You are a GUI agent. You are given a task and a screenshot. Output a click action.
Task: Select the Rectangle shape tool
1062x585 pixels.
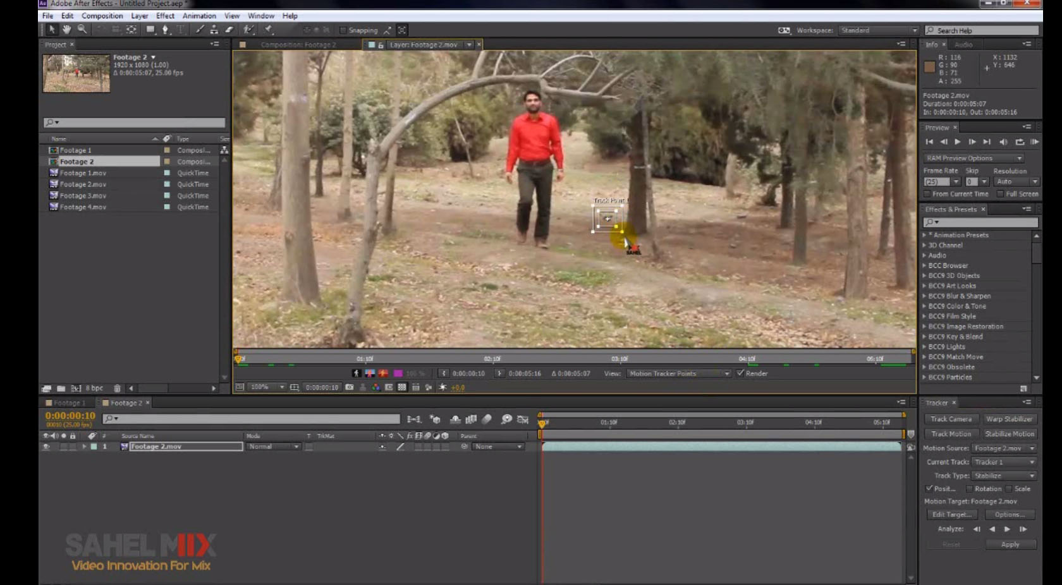150,30
